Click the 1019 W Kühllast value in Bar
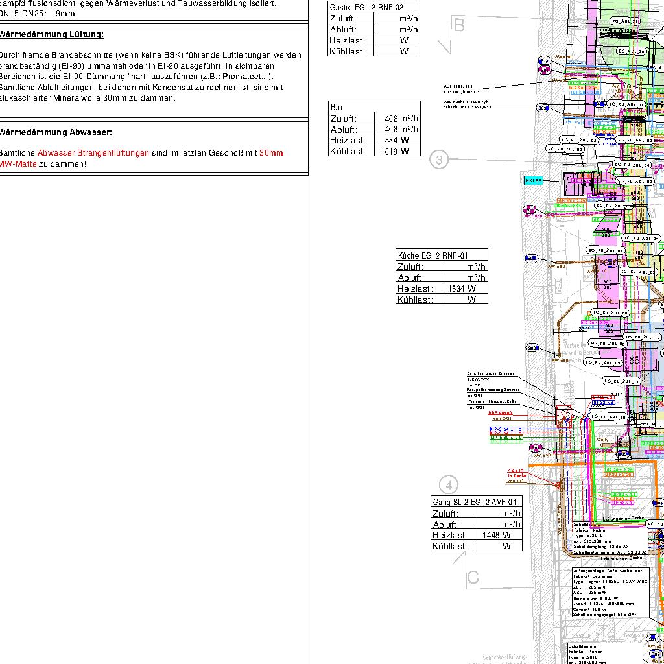Screen dimensions: 664x664 tap(396, 151)
